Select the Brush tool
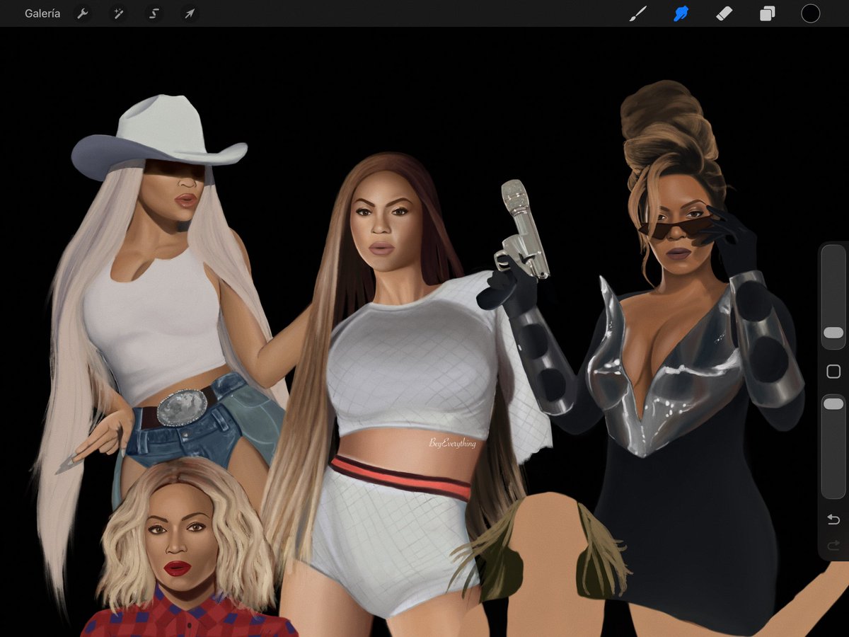 coord(638,13)
